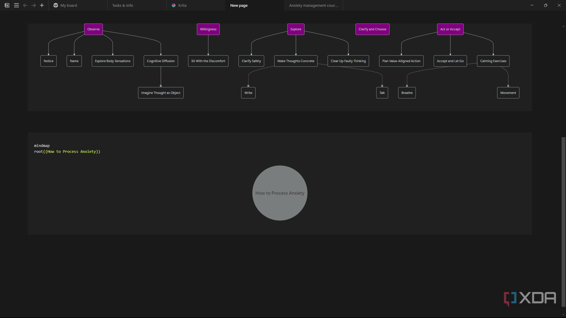Click the Calming Exercises box

pyautogui.click(x=493, y=61)
